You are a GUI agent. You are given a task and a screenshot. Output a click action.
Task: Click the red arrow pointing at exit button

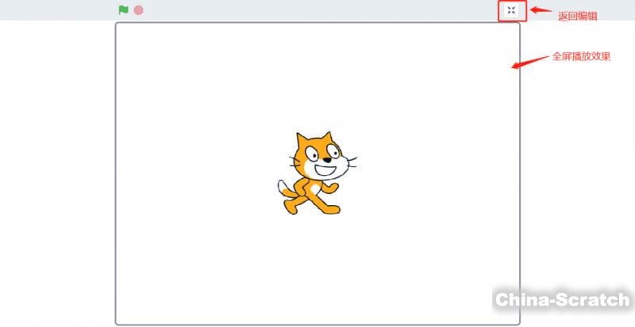(x=541, y=10)
